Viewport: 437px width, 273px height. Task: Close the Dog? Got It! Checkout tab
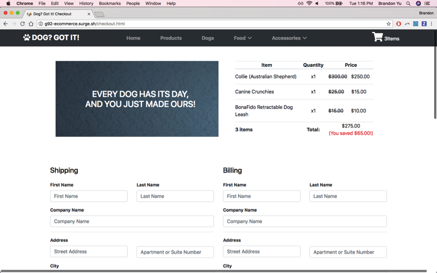click(89, 14)
